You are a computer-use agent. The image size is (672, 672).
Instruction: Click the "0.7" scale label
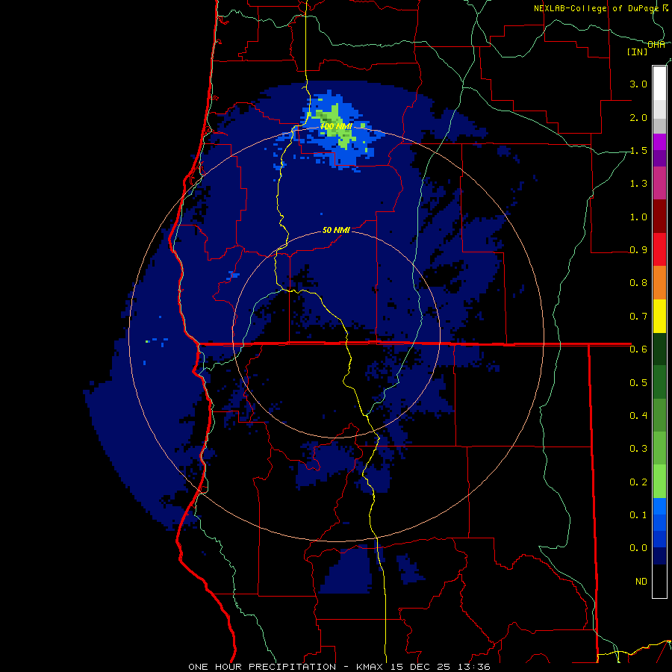pos(638,317)
